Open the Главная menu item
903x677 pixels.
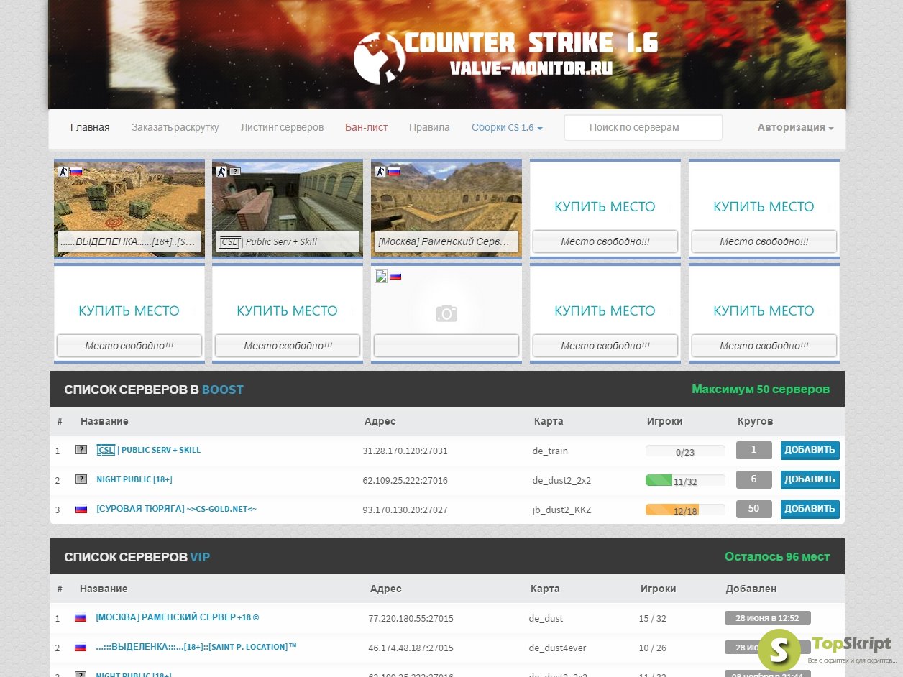coord(90,127)
